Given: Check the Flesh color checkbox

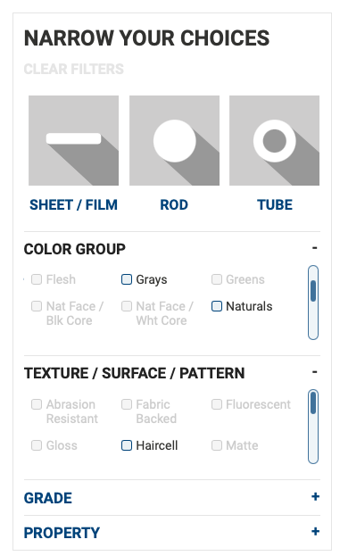Looking at the screenshot, I should pyautogui.click(x=37, y=279).
